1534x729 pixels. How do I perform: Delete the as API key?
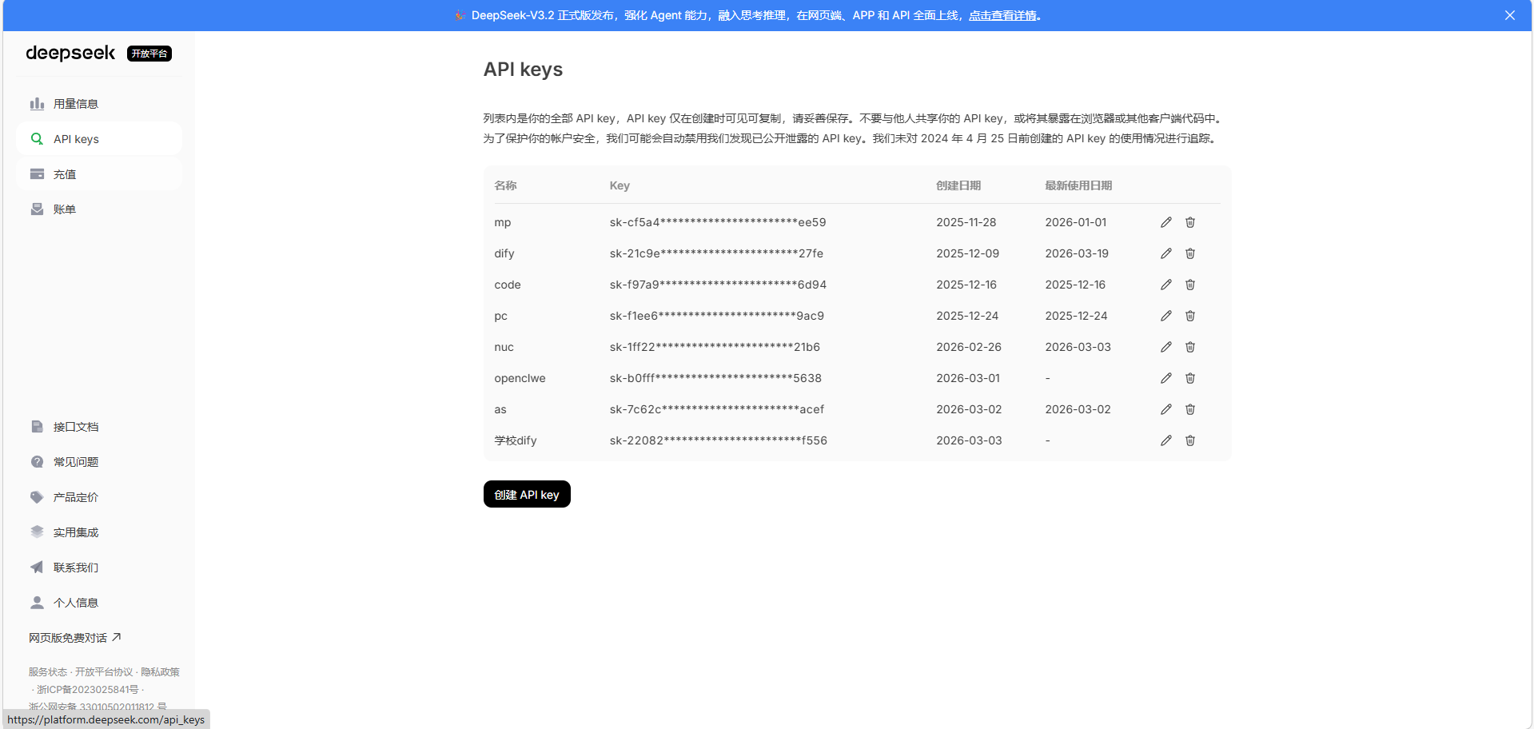1189,409
